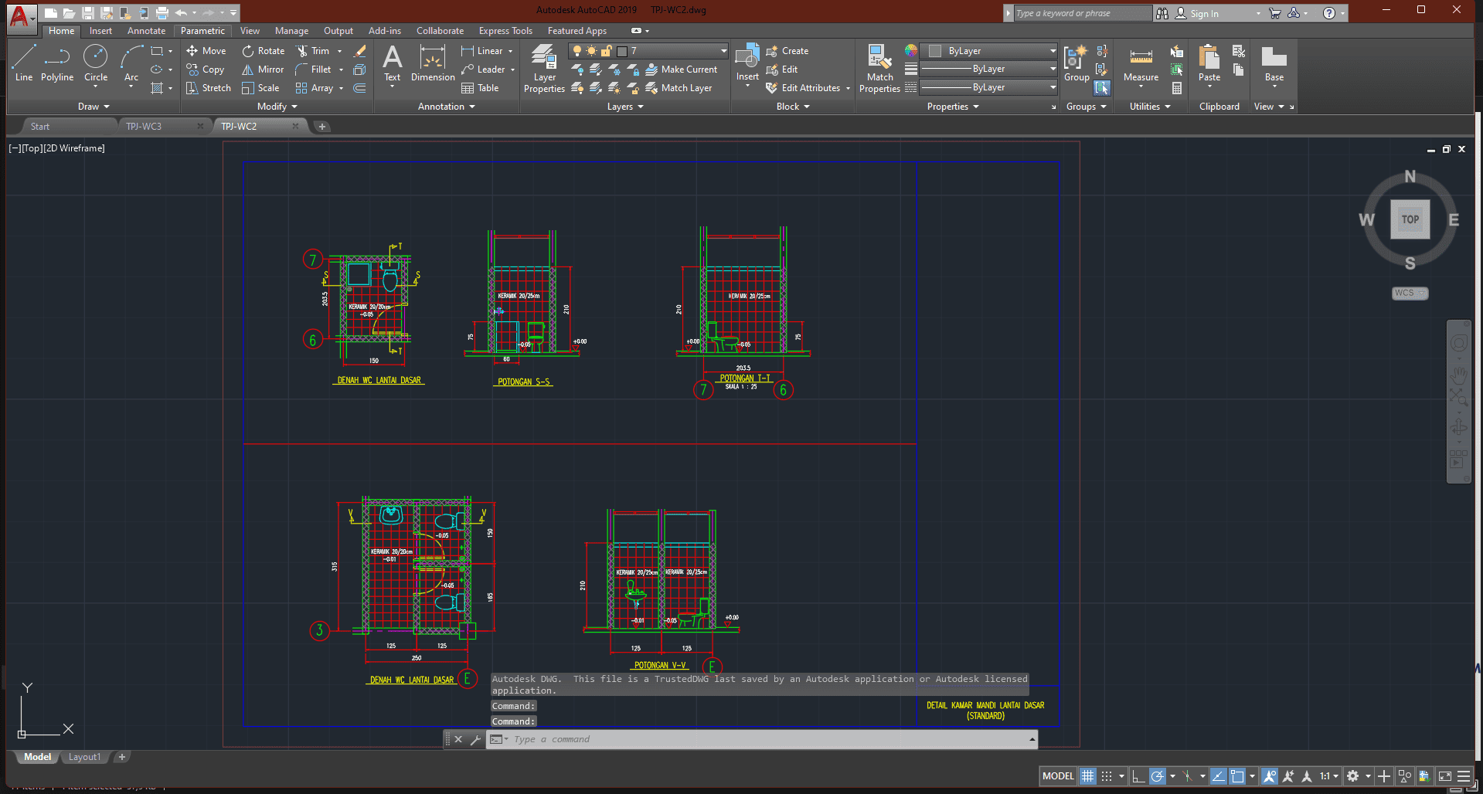This screenshot has height=794, width=1483.
Task: Toggle the drawing grid display
Action: point(1087,776)
